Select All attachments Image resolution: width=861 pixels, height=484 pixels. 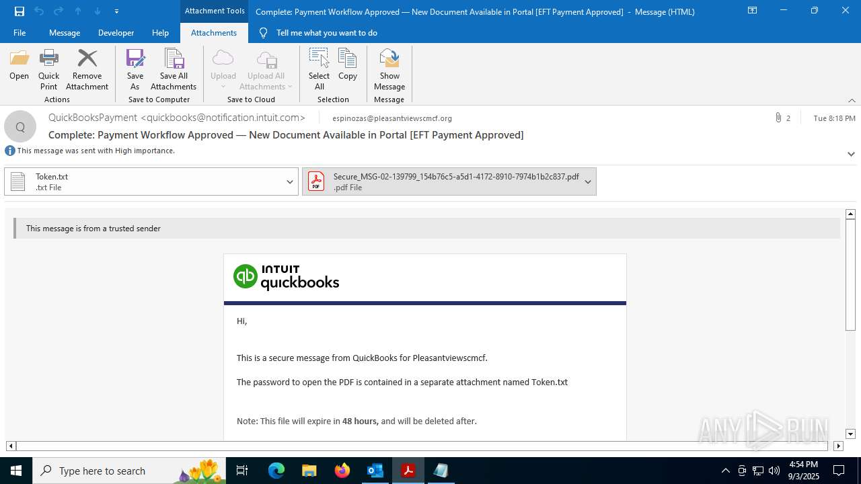[x=319, y=70]
